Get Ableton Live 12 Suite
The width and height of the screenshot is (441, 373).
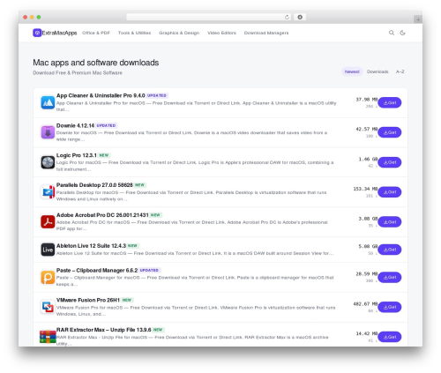tap(390, 250)
